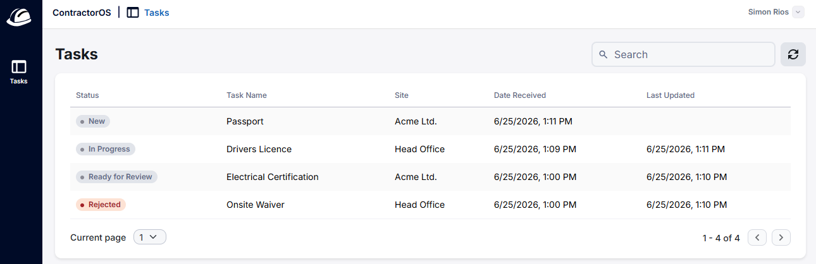This screenshot has width=816, height=264.
Task: Click the In Progress status badge
Action: (x=106, y=149)
